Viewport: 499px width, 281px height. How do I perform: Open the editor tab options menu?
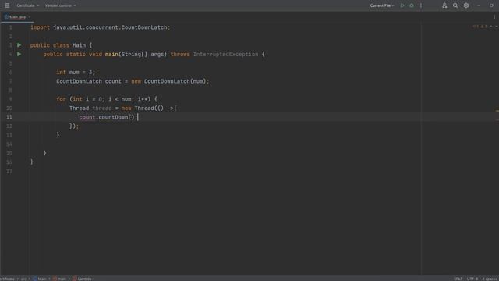pyautogui.click(x=494, y=17)
